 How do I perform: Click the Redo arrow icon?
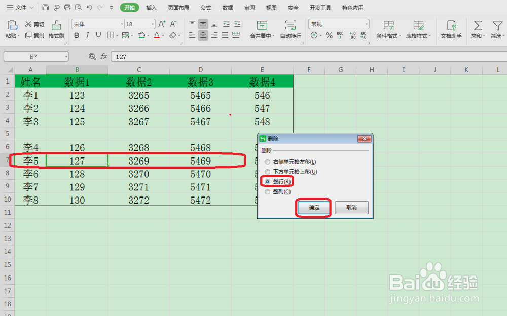tap(100, 8)
